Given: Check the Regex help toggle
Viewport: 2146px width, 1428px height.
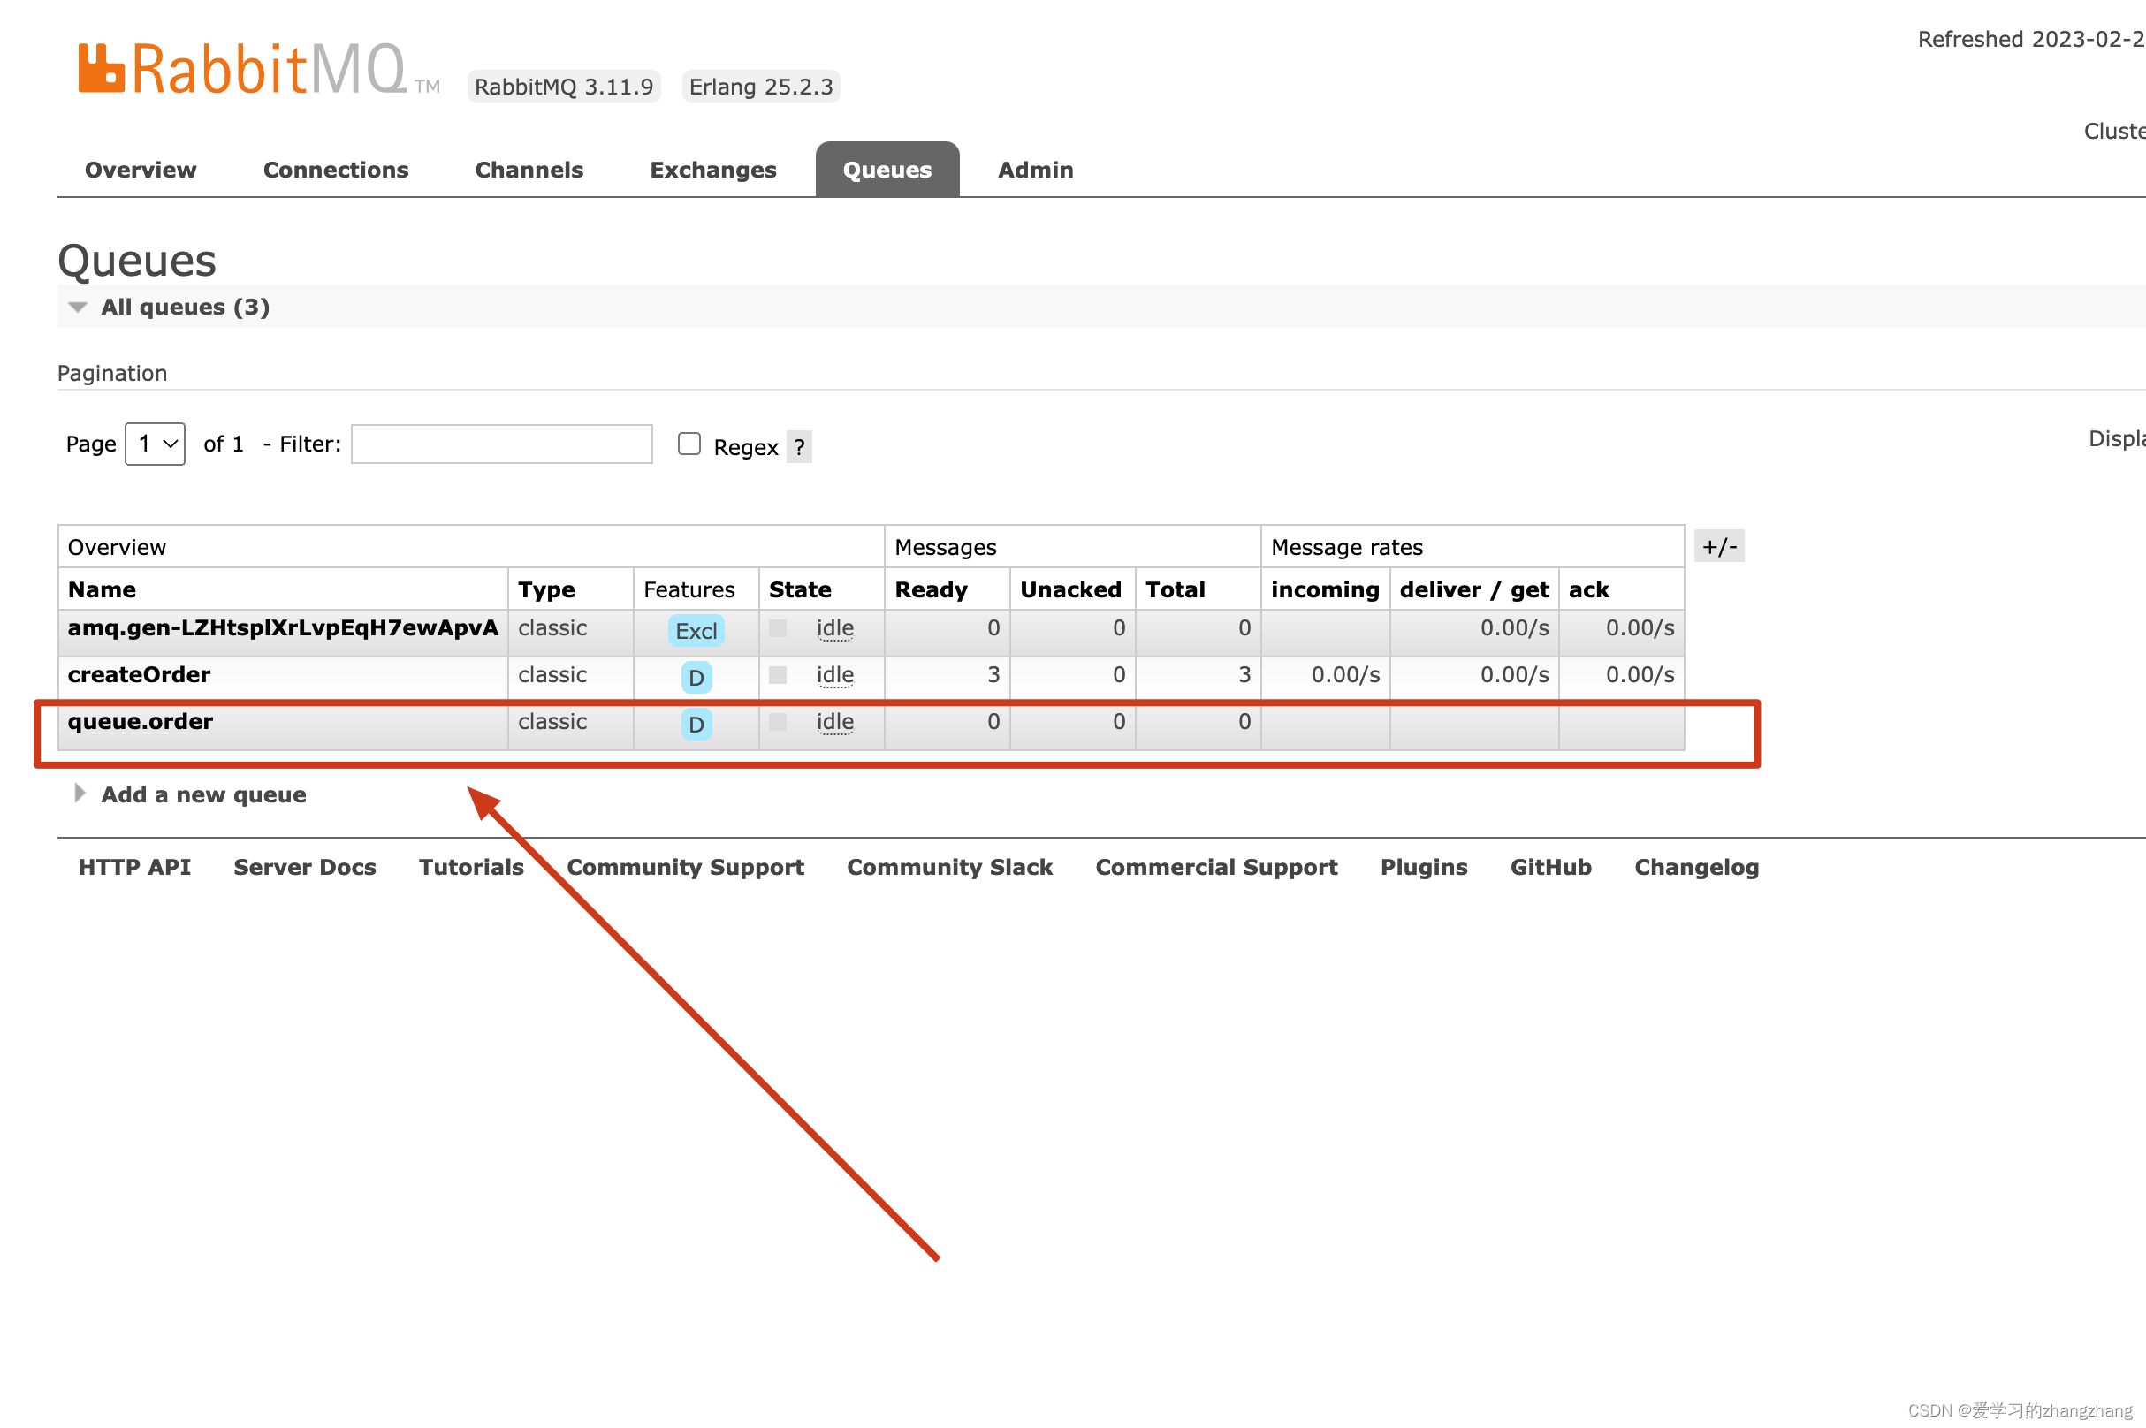Looking at the screenshot, I should point(801,446).
